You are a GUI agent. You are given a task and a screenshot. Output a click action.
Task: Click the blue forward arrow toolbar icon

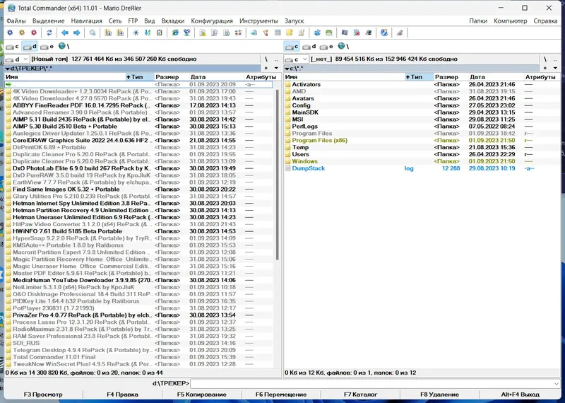click(77, 33)
